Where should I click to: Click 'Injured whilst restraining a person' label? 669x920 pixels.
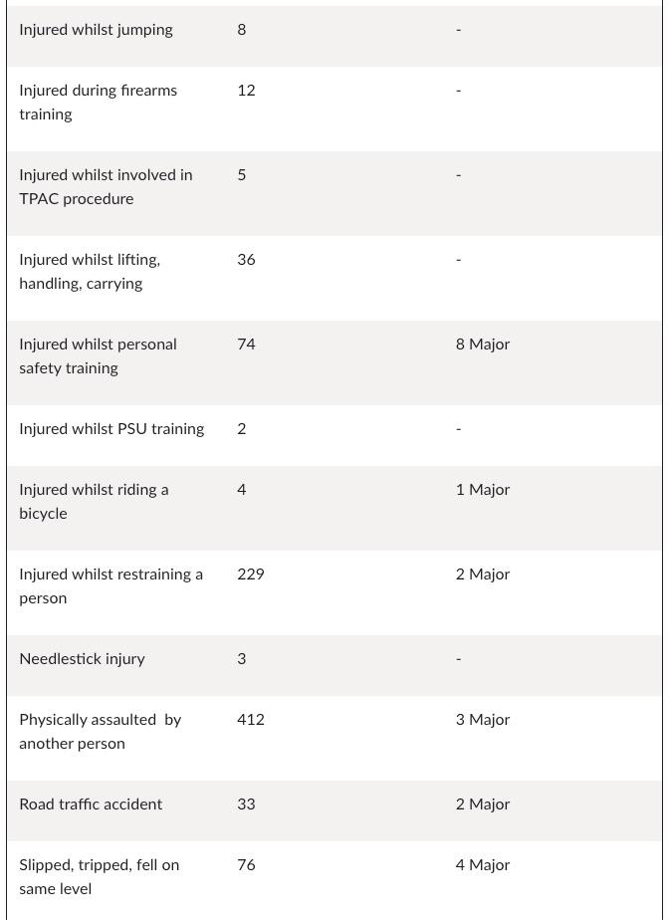pos(111,585)
